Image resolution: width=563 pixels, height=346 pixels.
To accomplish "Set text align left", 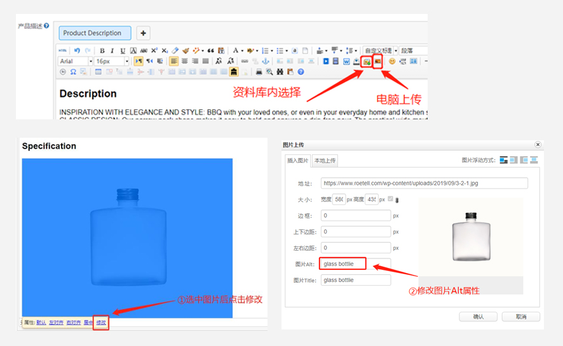I will pos(173,62).
